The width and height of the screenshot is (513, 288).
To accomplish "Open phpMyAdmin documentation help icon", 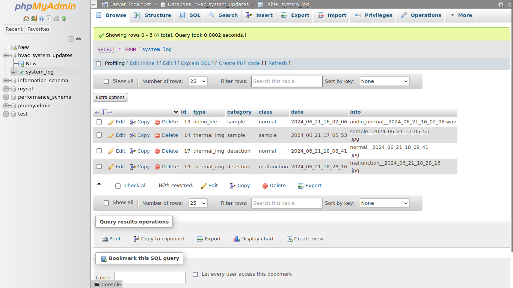I will 41,18.
